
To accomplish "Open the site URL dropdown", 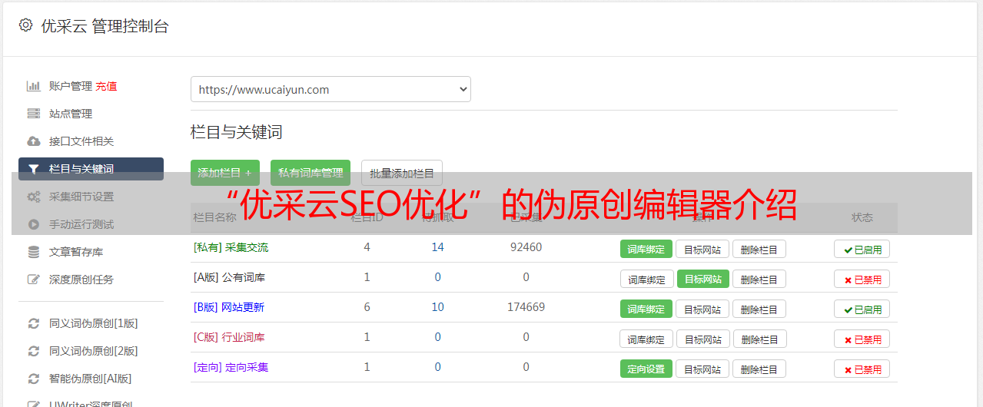I will (x=330, y=89).
